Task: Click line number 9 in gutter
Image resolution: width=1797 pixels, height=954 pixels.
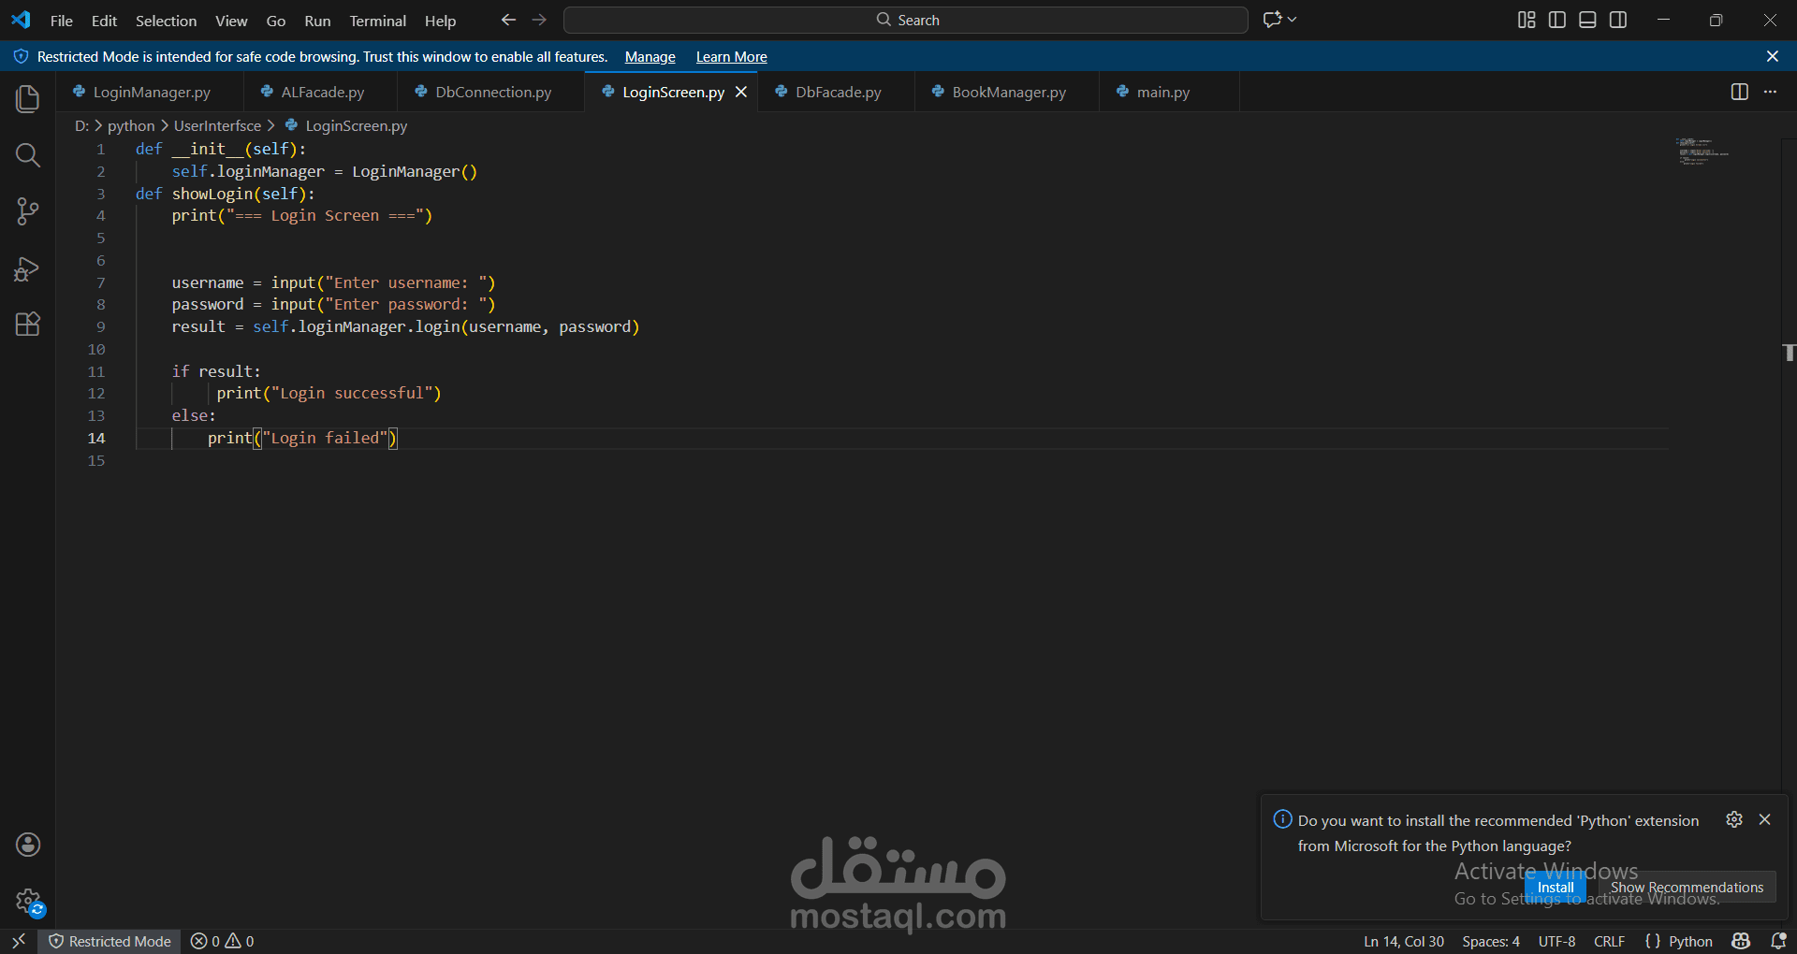Action: click(100, 326)
